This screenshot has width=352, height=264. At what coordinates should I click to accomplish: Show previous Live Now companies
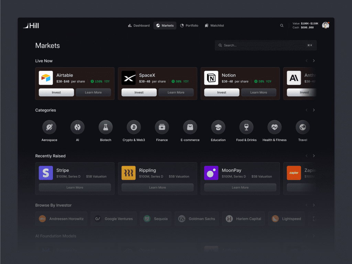coord(307,61)
